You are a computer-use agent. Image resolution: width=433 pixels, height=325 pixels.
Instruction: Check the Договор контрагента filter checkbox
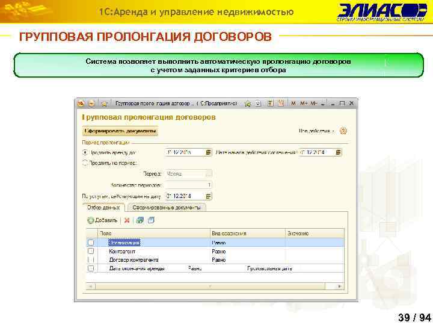tap(91, 260)
